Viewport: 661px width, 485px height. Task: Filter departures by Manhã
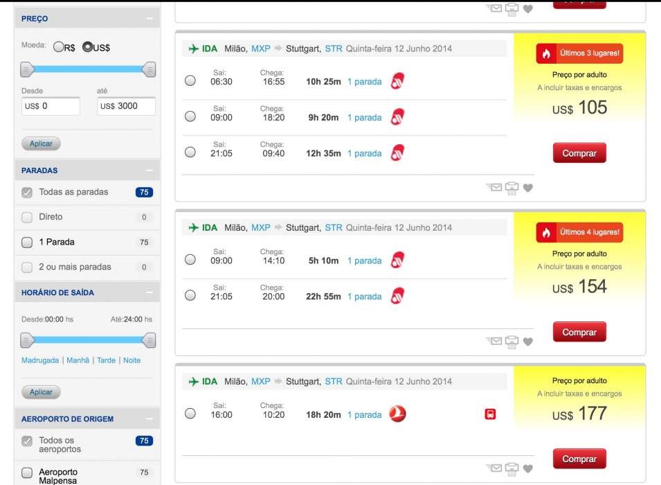[78, 360]
